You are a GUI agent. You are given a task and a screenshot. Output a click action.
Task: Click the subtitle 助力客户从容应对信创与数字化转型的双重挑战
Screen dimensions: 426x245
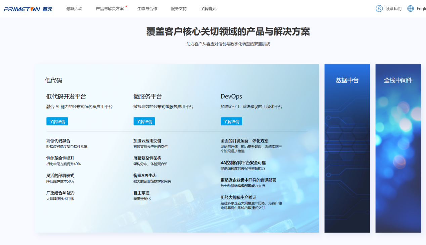tap(228, 44)
